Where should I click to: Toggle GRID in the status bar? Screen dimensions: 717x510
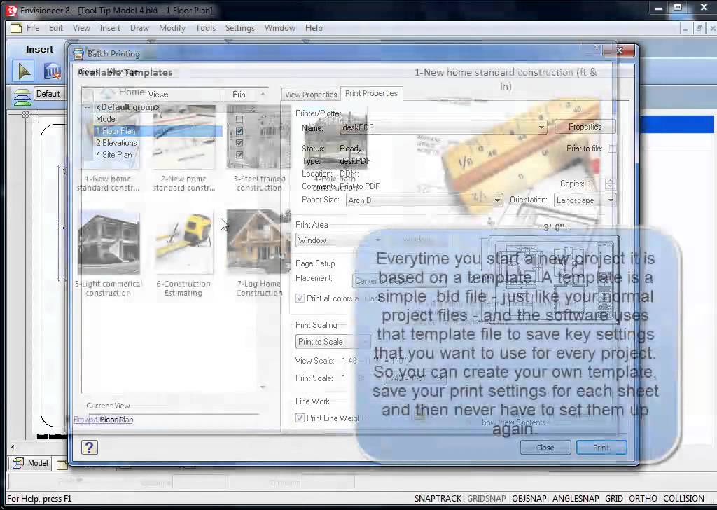(x=613, y=499)
